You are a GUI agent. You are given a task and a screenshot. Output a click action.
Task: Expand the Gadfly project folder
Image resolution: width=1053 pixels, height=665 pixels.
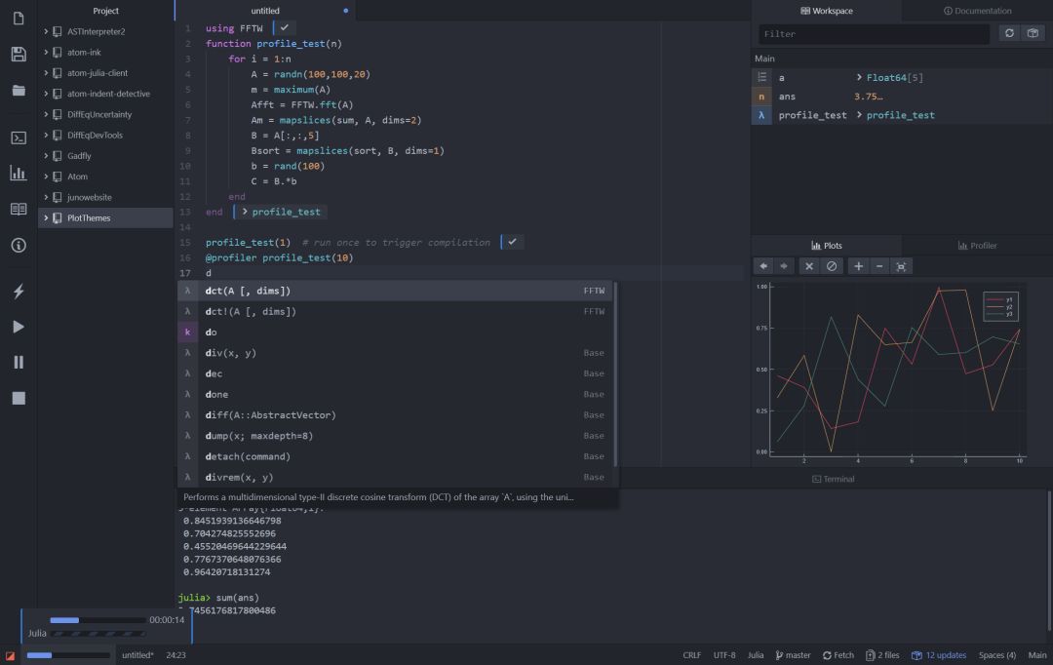click(46, 156)
